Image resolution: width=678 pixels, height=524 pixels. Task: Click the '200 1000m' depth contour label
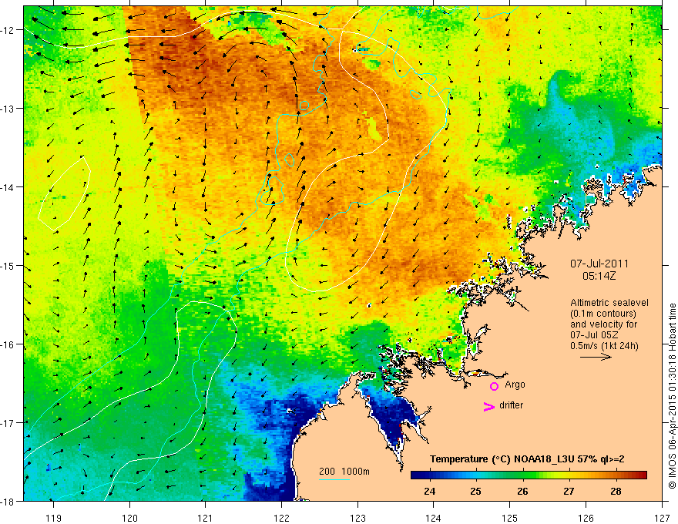344,472
